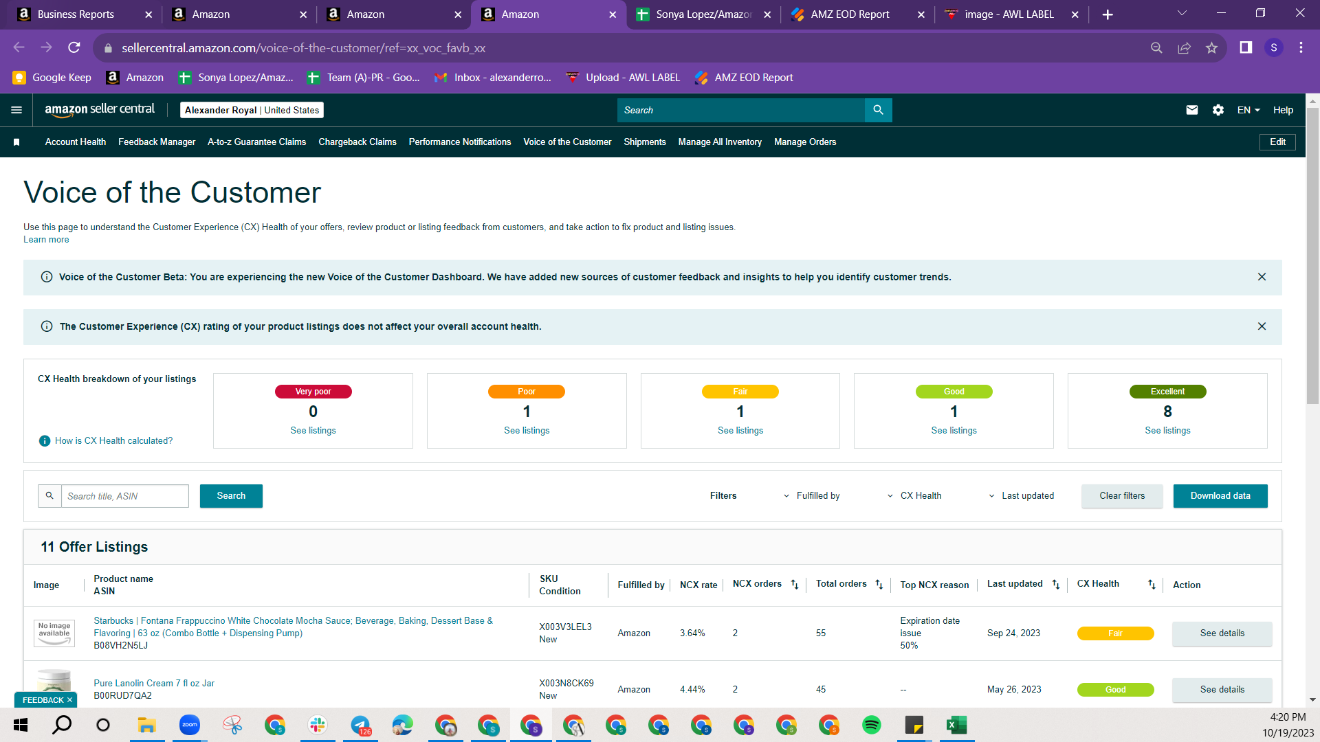Launch Zoom from the taskbar
Viewport: 1320px width, 742px height.
click(x=190, y=725)
